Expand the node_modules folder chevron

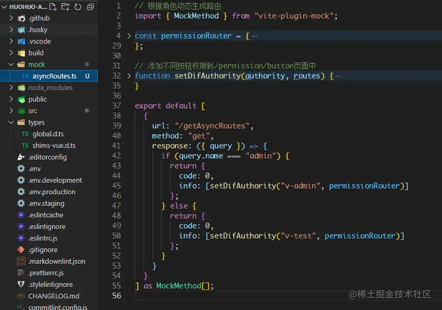tap(11, 87)
